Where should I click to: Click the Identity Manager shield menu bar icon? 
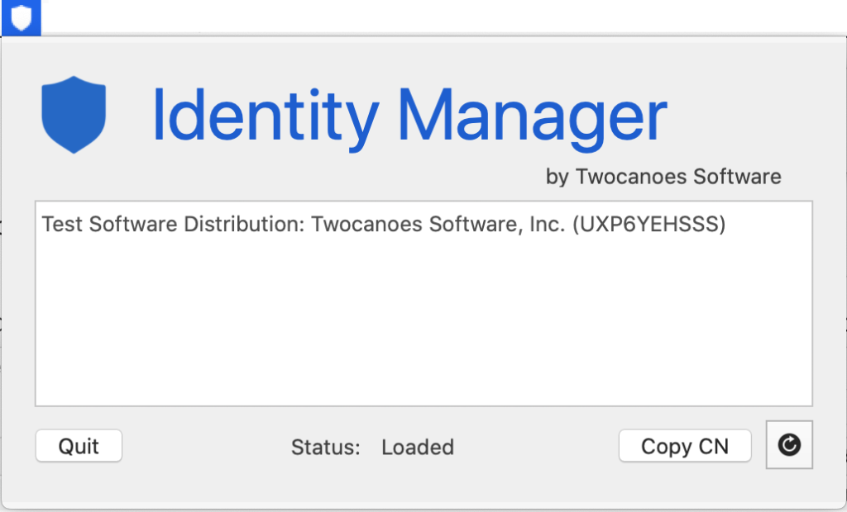[x=21, y=17]
